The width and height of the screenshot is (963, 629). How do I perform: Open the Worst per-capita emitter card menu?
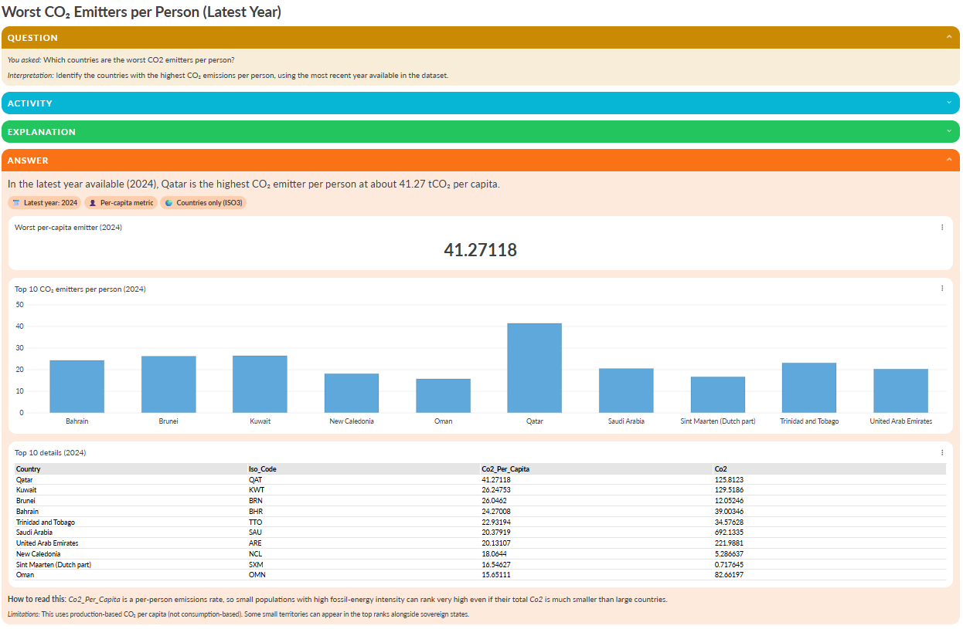click(x=942, y=227)
